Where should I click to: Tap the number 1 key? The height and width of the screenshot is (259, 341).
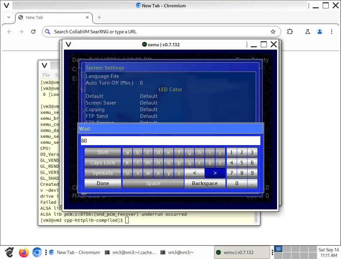(x=231, y=152)
